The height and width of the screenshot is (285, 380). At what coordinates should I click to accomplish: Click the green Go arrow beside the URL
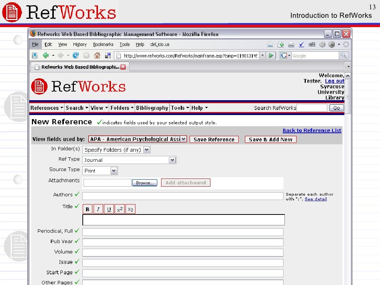point(271,56)
